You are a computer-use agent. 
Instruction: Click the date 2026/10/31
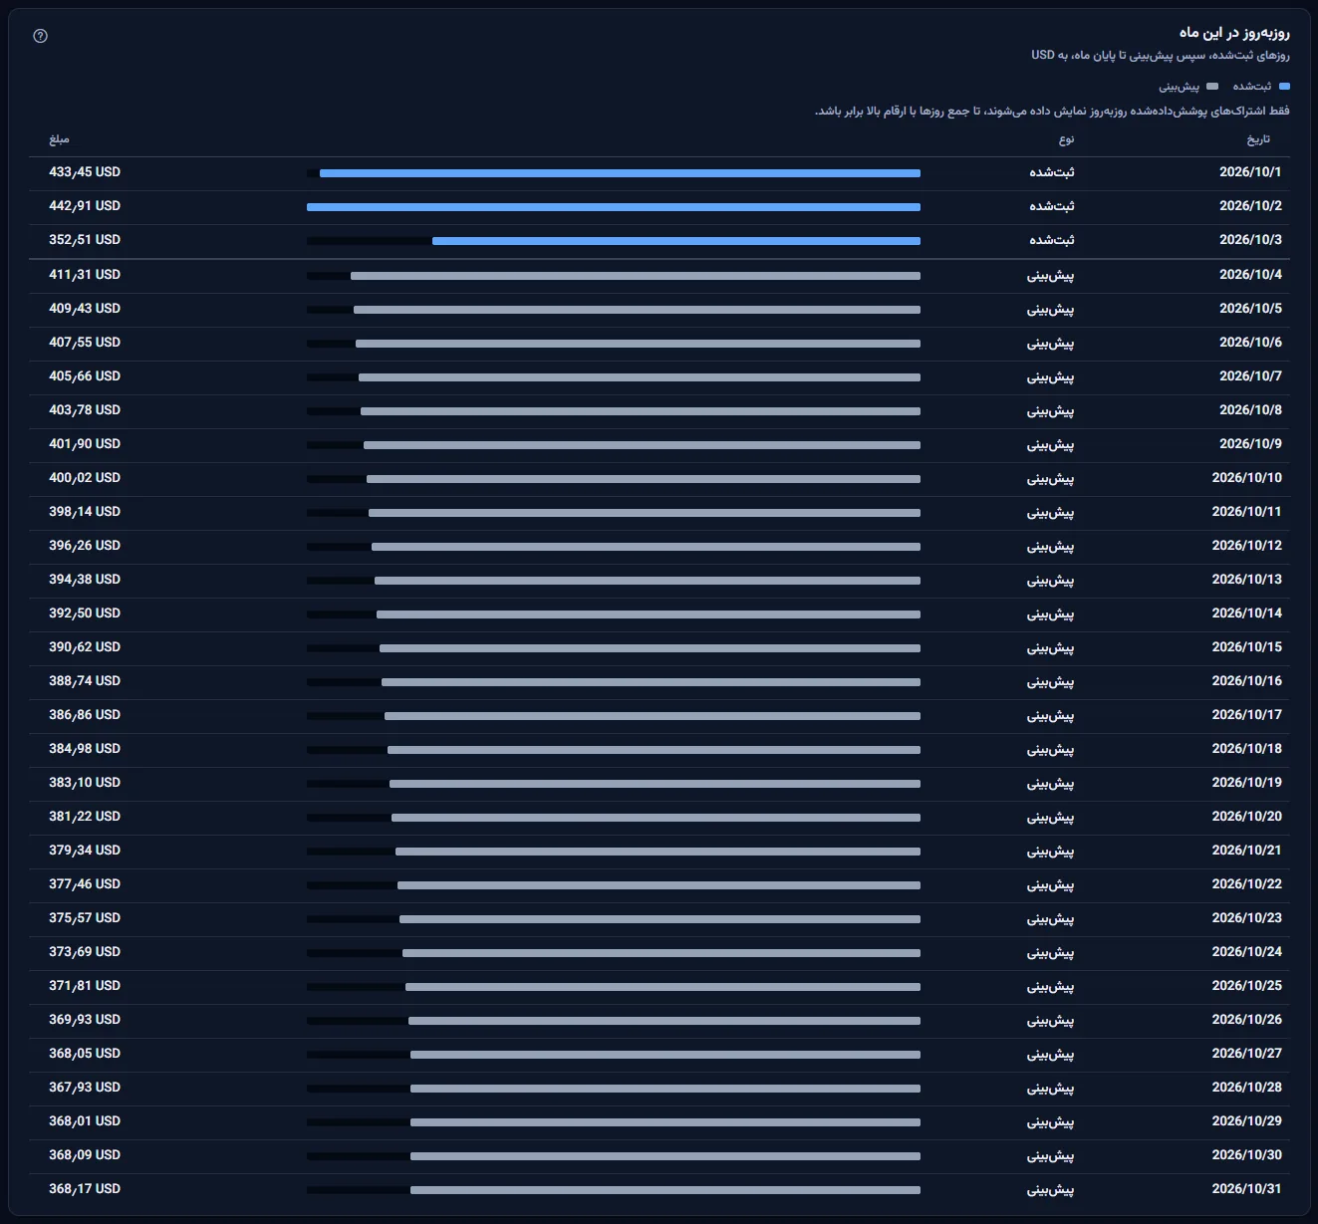pos(1247,1189)
